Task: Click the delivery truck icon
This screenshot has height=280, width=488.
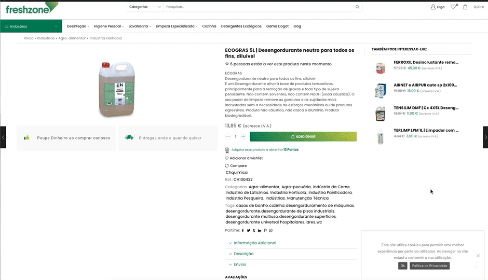Action: point(129,137)
